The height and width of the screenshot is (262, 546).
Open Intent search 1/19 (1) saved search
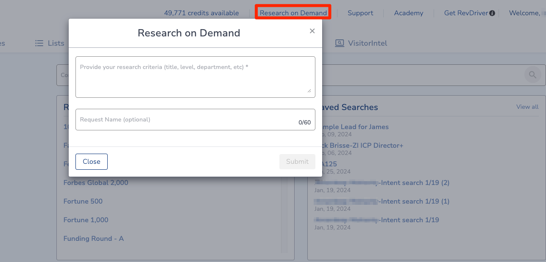click(382, 201)
